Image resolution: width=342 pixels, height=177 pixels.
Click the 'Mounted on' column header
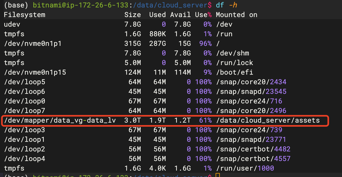236,15
